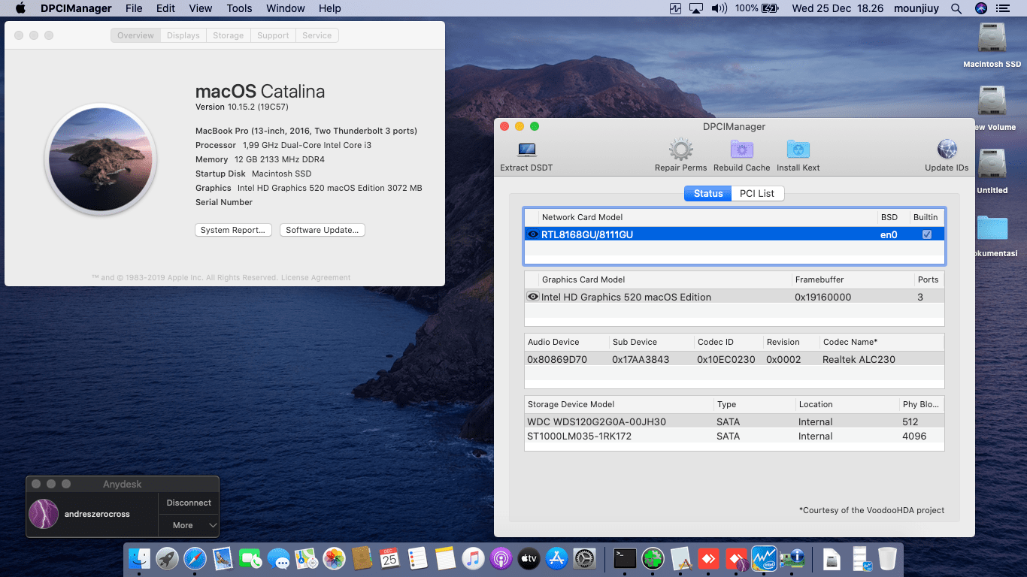Toggle Builtin checkbox for RTL8168GU network card
The width and height of the screenshot is (1027, 577).
(927, 234)
